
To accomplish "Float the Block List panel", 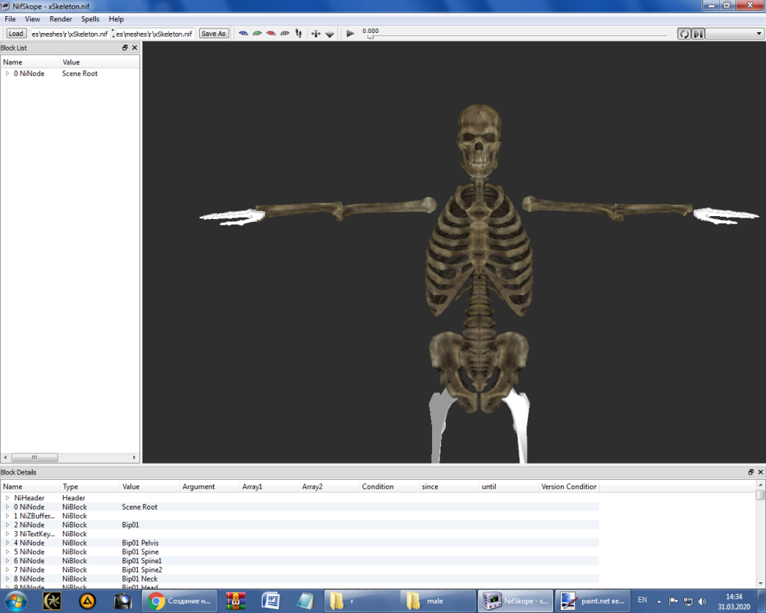I will pos(125,48).
